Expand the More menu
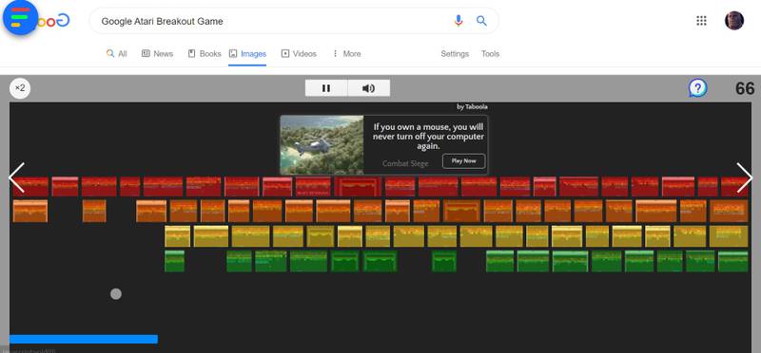The height and width of the screenshot is (353, 761). click(x=346, y=54)
